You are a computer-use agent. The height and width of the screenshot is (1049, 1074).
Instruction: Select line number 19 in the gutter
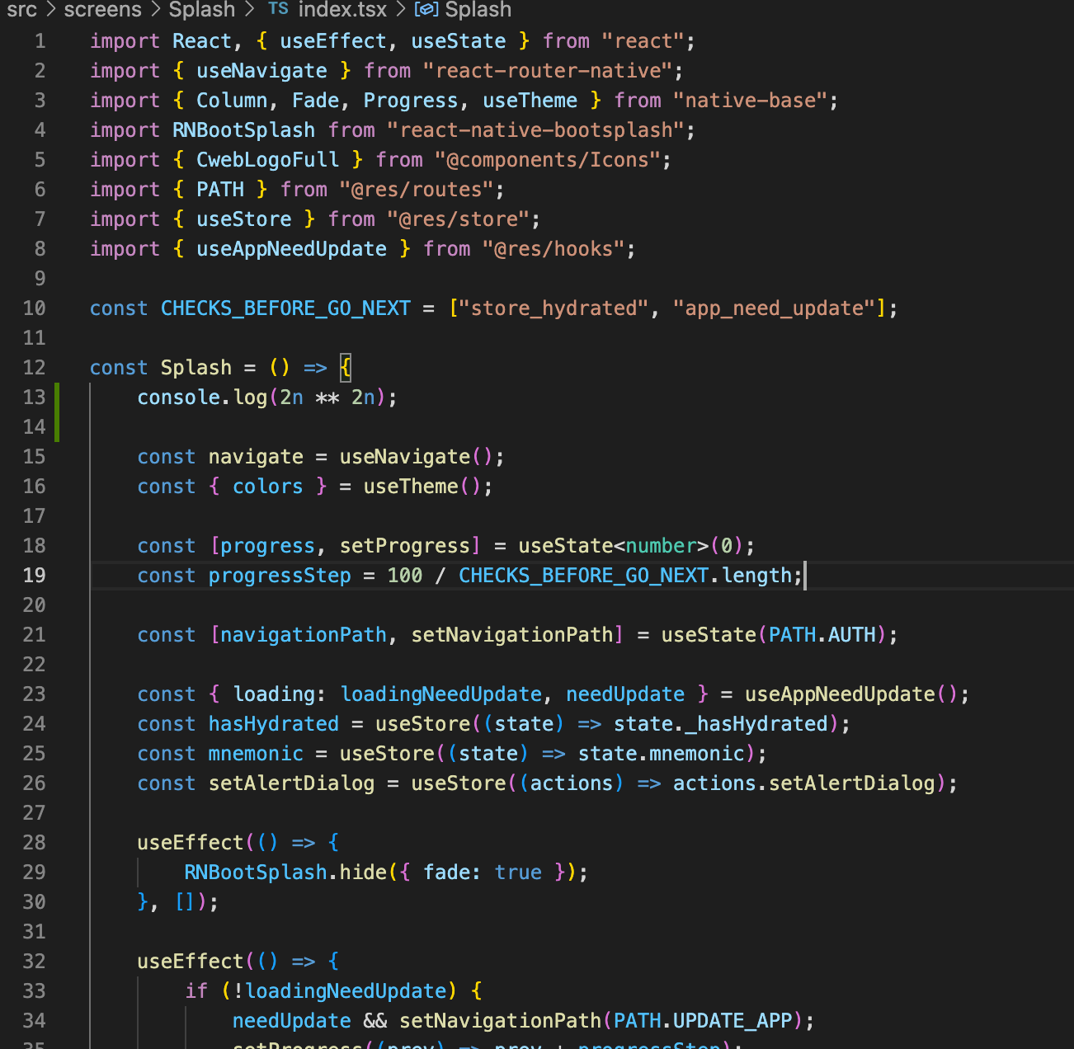click(34, 575)
